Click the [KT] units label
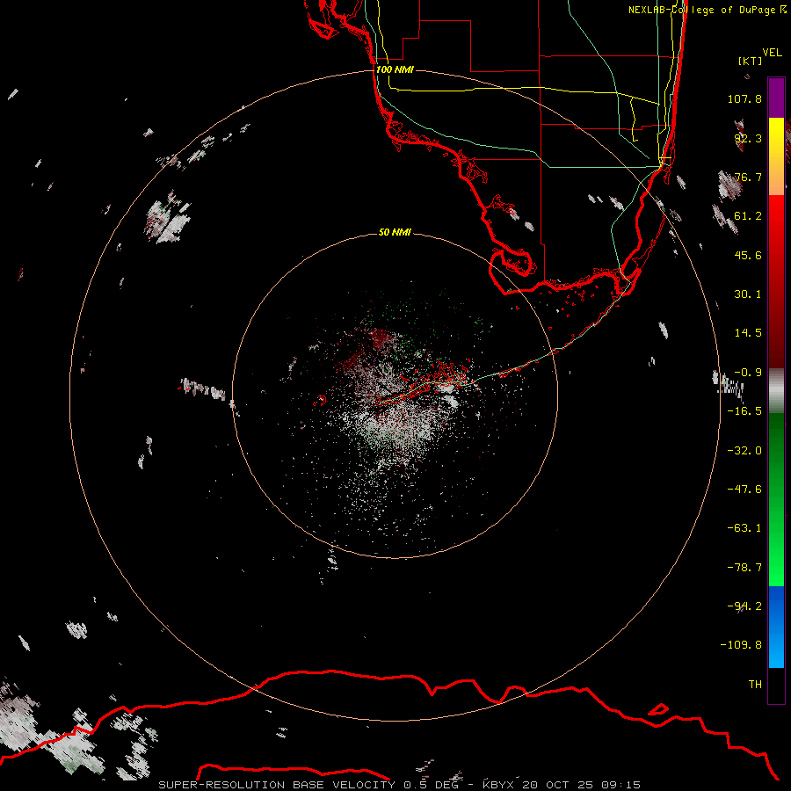This screenshot has height=791, width=791. point(751,61)
